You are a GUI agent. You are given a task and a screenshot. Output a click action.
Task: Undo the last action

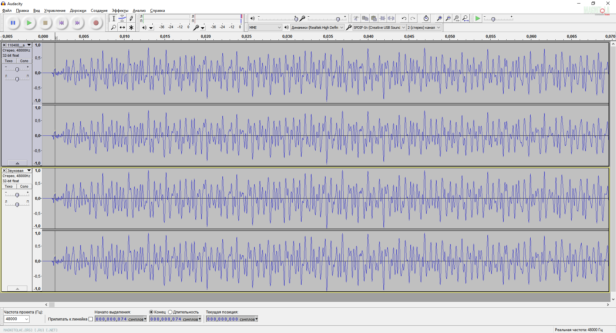pos(404,18)
